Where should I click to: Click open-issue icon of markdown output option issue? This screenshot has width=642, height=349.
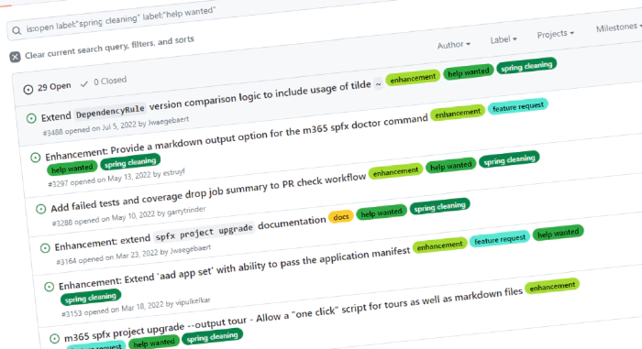(36, 158)
